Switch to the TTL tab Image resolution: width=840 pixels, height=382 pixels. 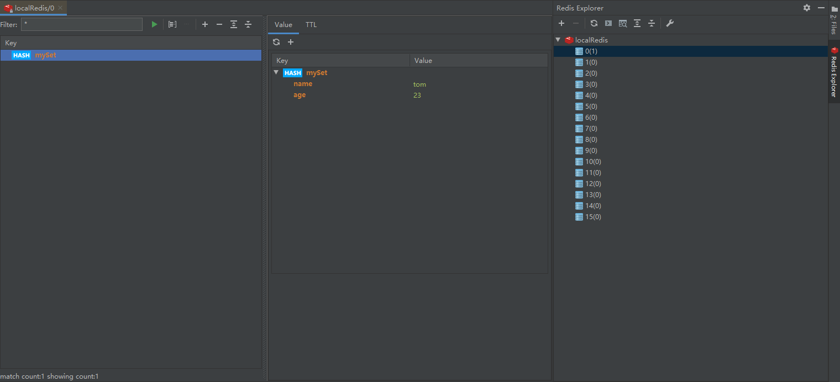(311, 25)
